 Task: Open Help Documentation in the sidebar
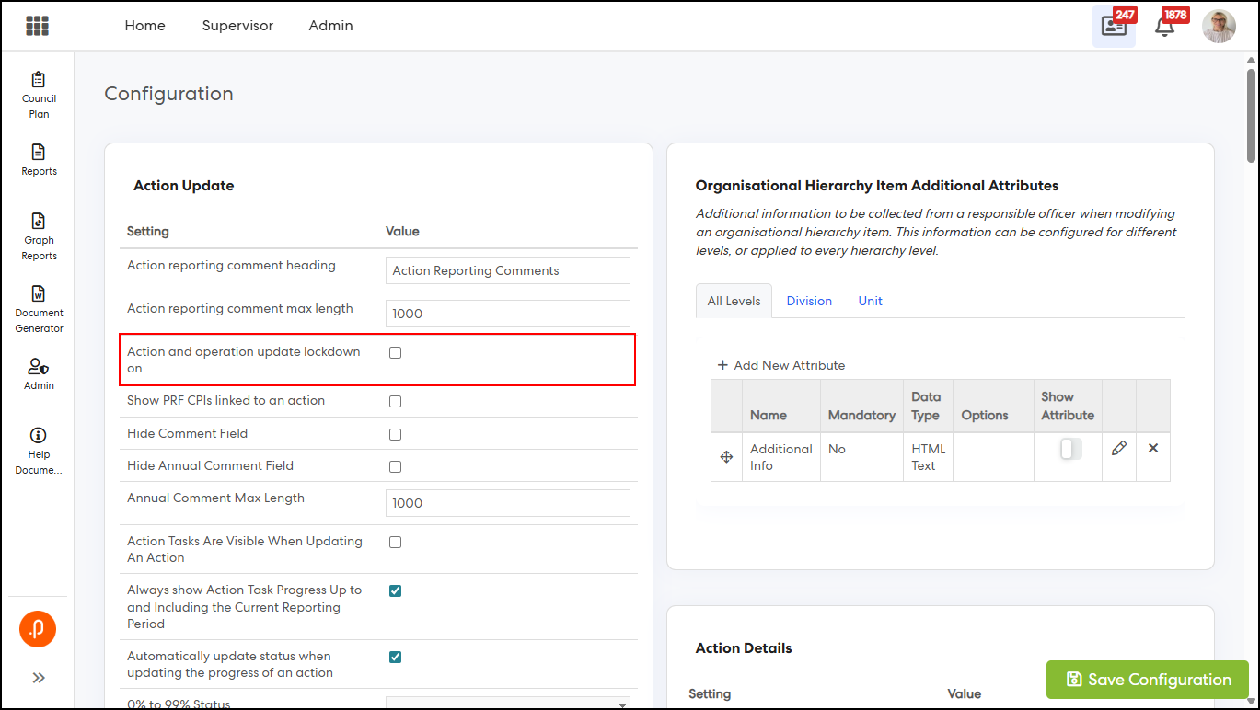pyautogui.click(x=39, y=451)
